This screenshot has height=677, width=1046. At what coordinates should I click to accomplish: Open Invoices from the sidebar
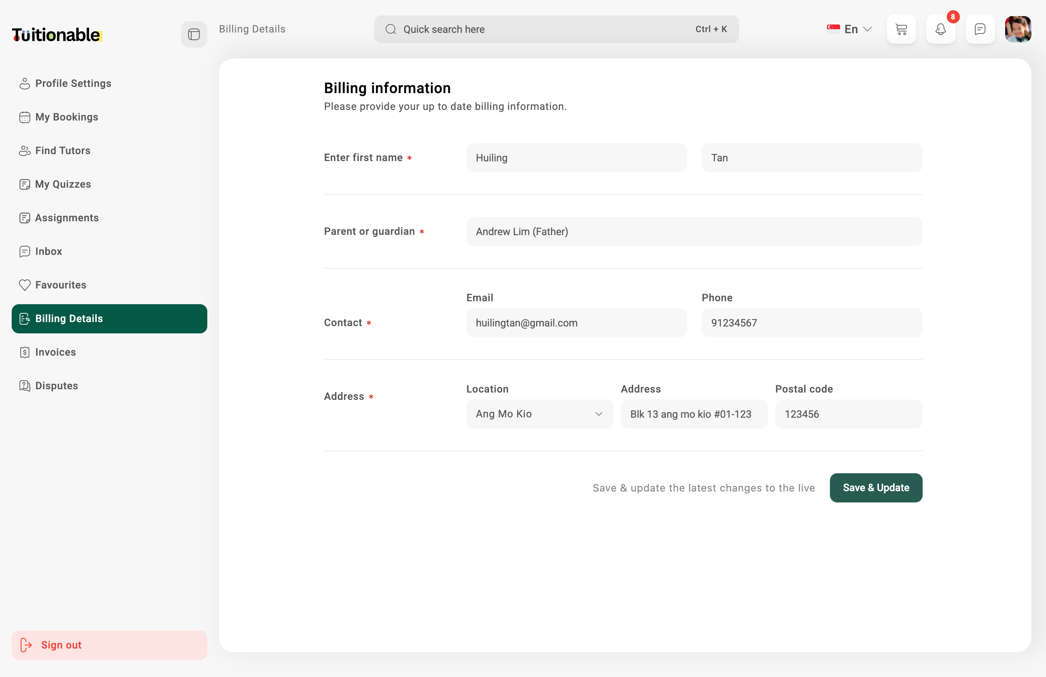[55, 352]
